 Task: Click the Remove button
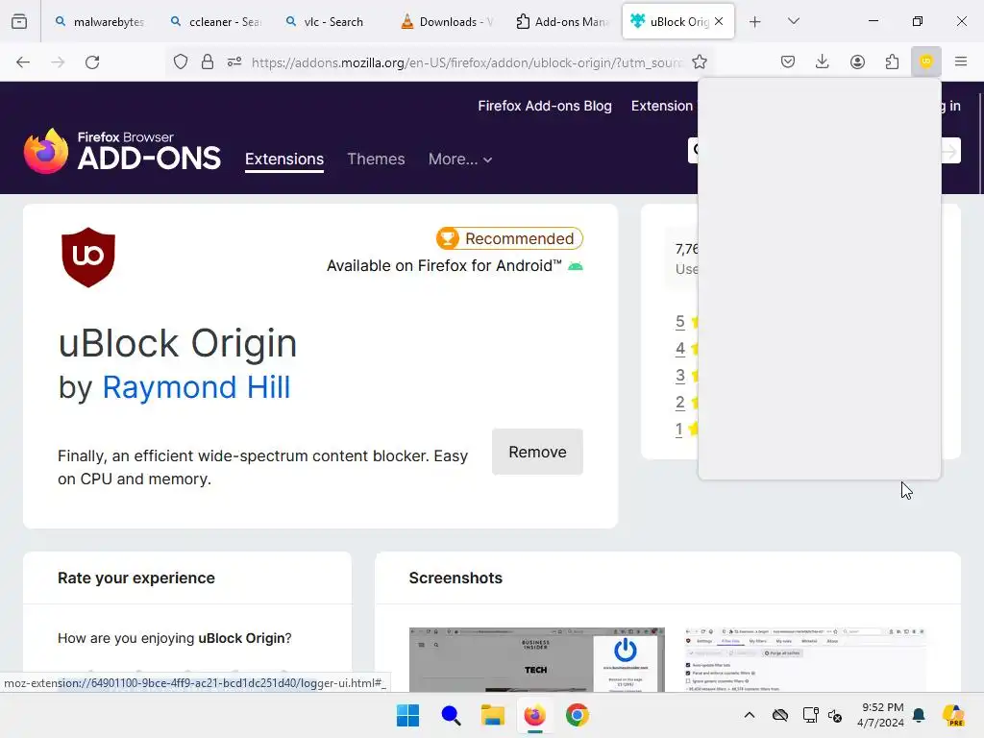[x=537, y=452]
